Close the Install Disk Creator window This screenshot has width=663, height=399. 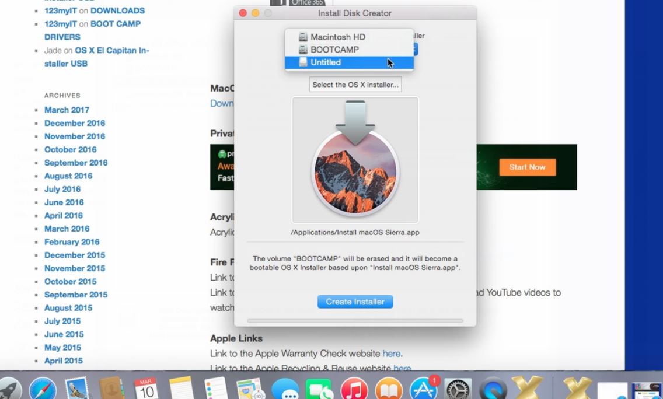click(x=243, y=13)
